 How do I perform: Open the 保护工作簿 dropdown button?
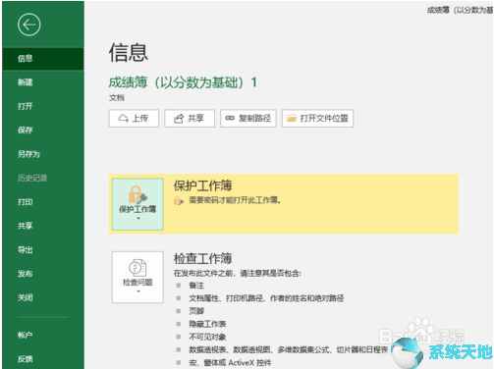tap(137, 204)
